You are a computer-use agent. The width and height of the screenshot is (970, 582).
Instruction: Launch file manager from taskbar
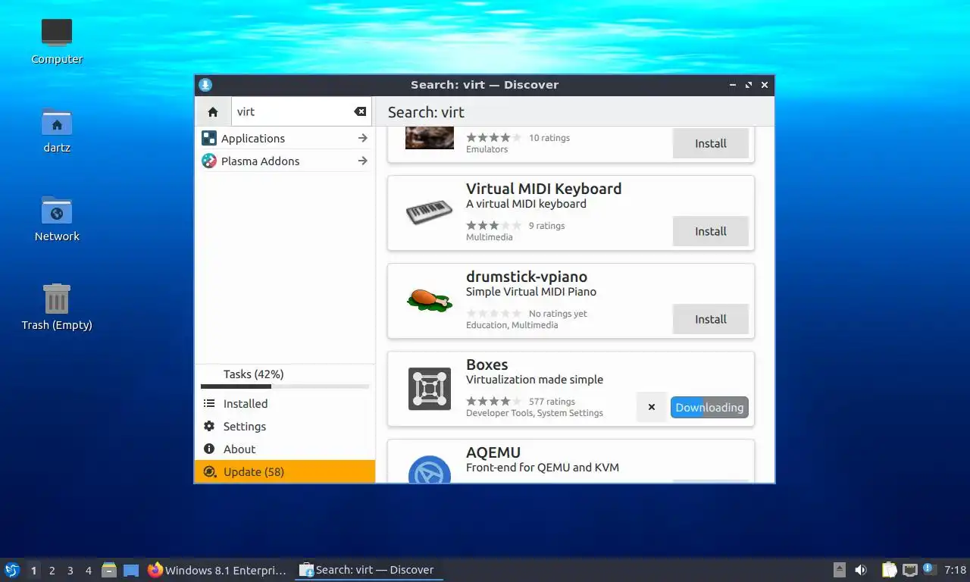[x=109, y=570]
